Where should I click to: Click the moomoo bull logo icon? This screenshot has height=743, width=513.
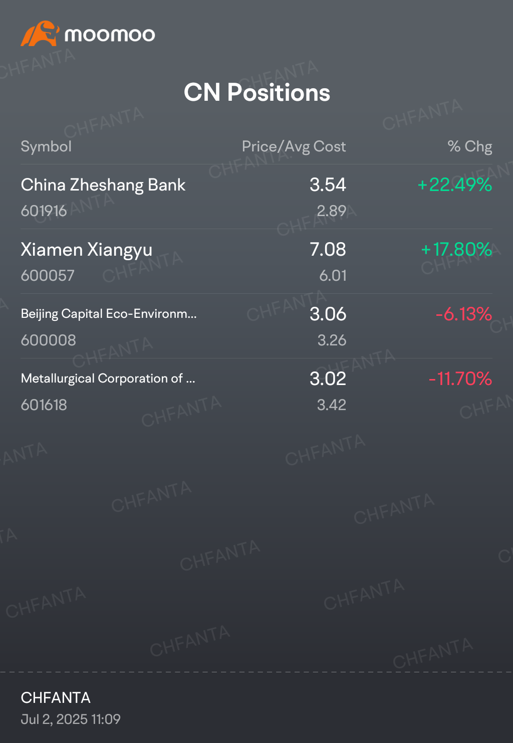tap(40, 34)
